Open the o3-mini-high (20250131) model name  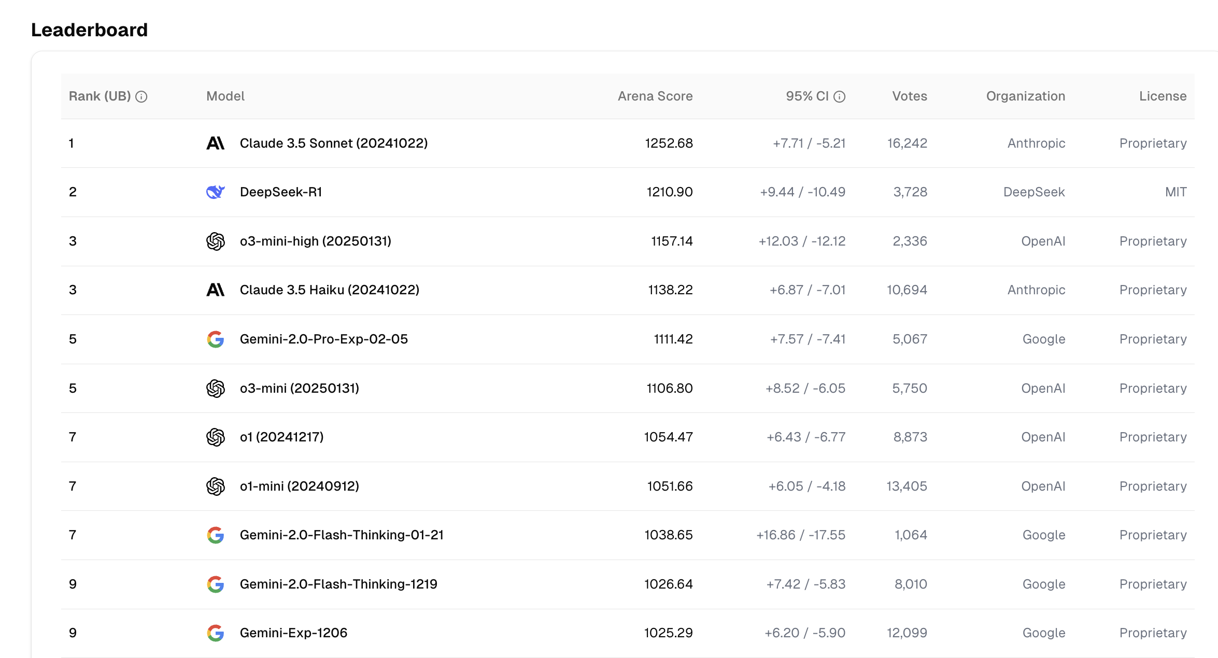(316, 241)
